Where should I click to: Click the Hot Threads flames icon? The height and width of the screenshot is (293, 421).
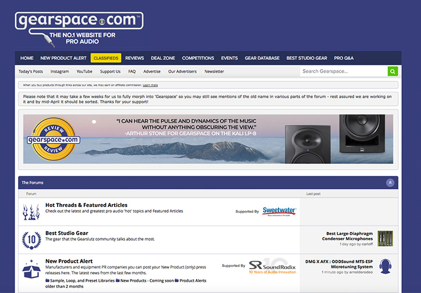pyautogui.click(x=31, y=212)
